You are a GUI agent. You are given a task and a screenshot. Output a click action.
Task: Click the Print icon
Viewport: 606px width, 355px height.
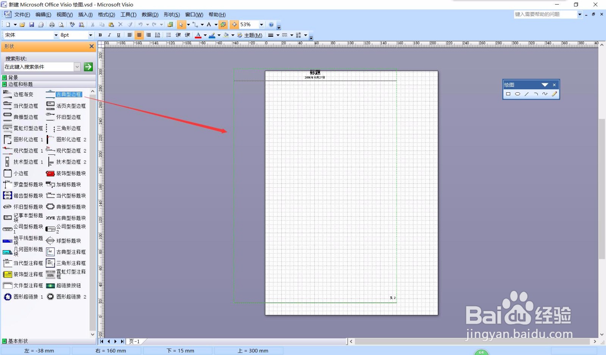pos(52,25)
